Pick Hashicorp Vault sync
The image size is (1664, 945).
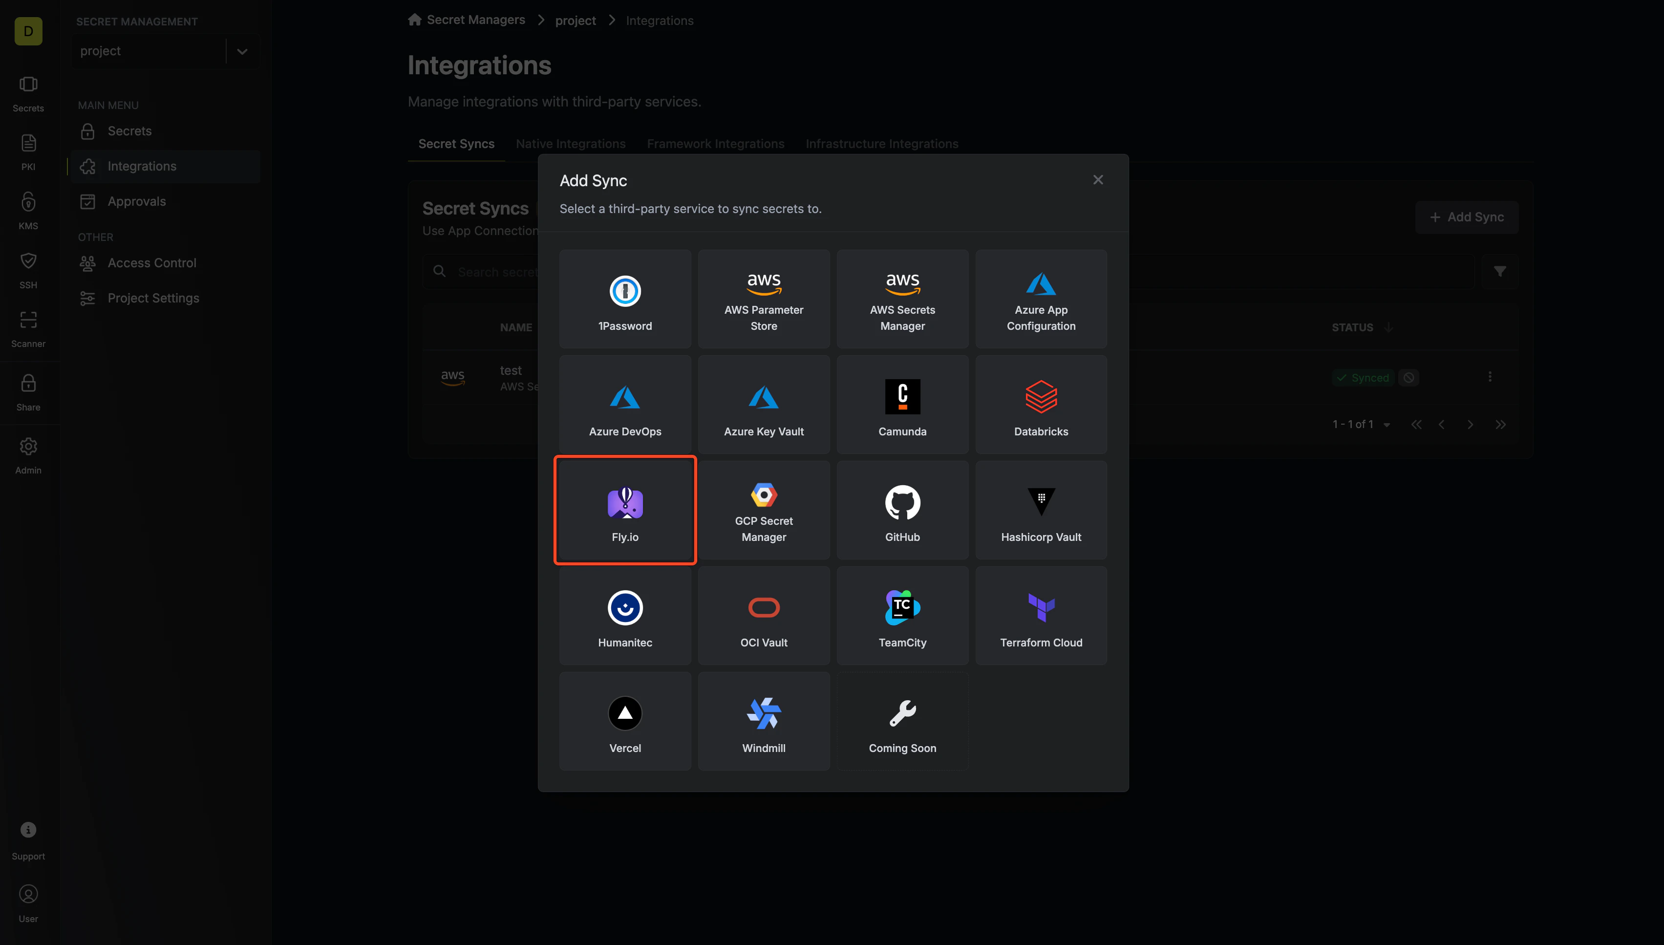coord(1041,510)
